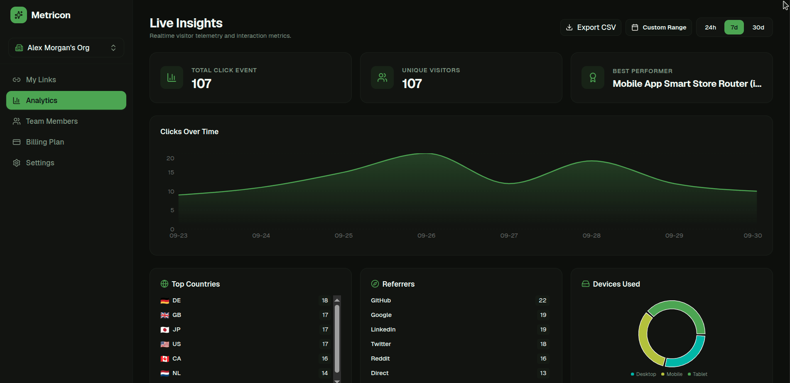Open the Alex Morgan's Org switcher
The image size is (790, 383).
click(x=66, y=48)
